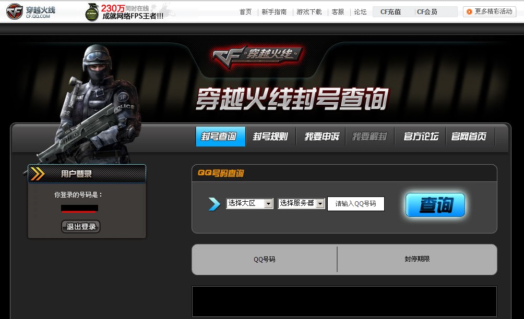524x319 pixels.
Task: Open the 论坛 link in top navigation
Action: click(x=360, y=12)
